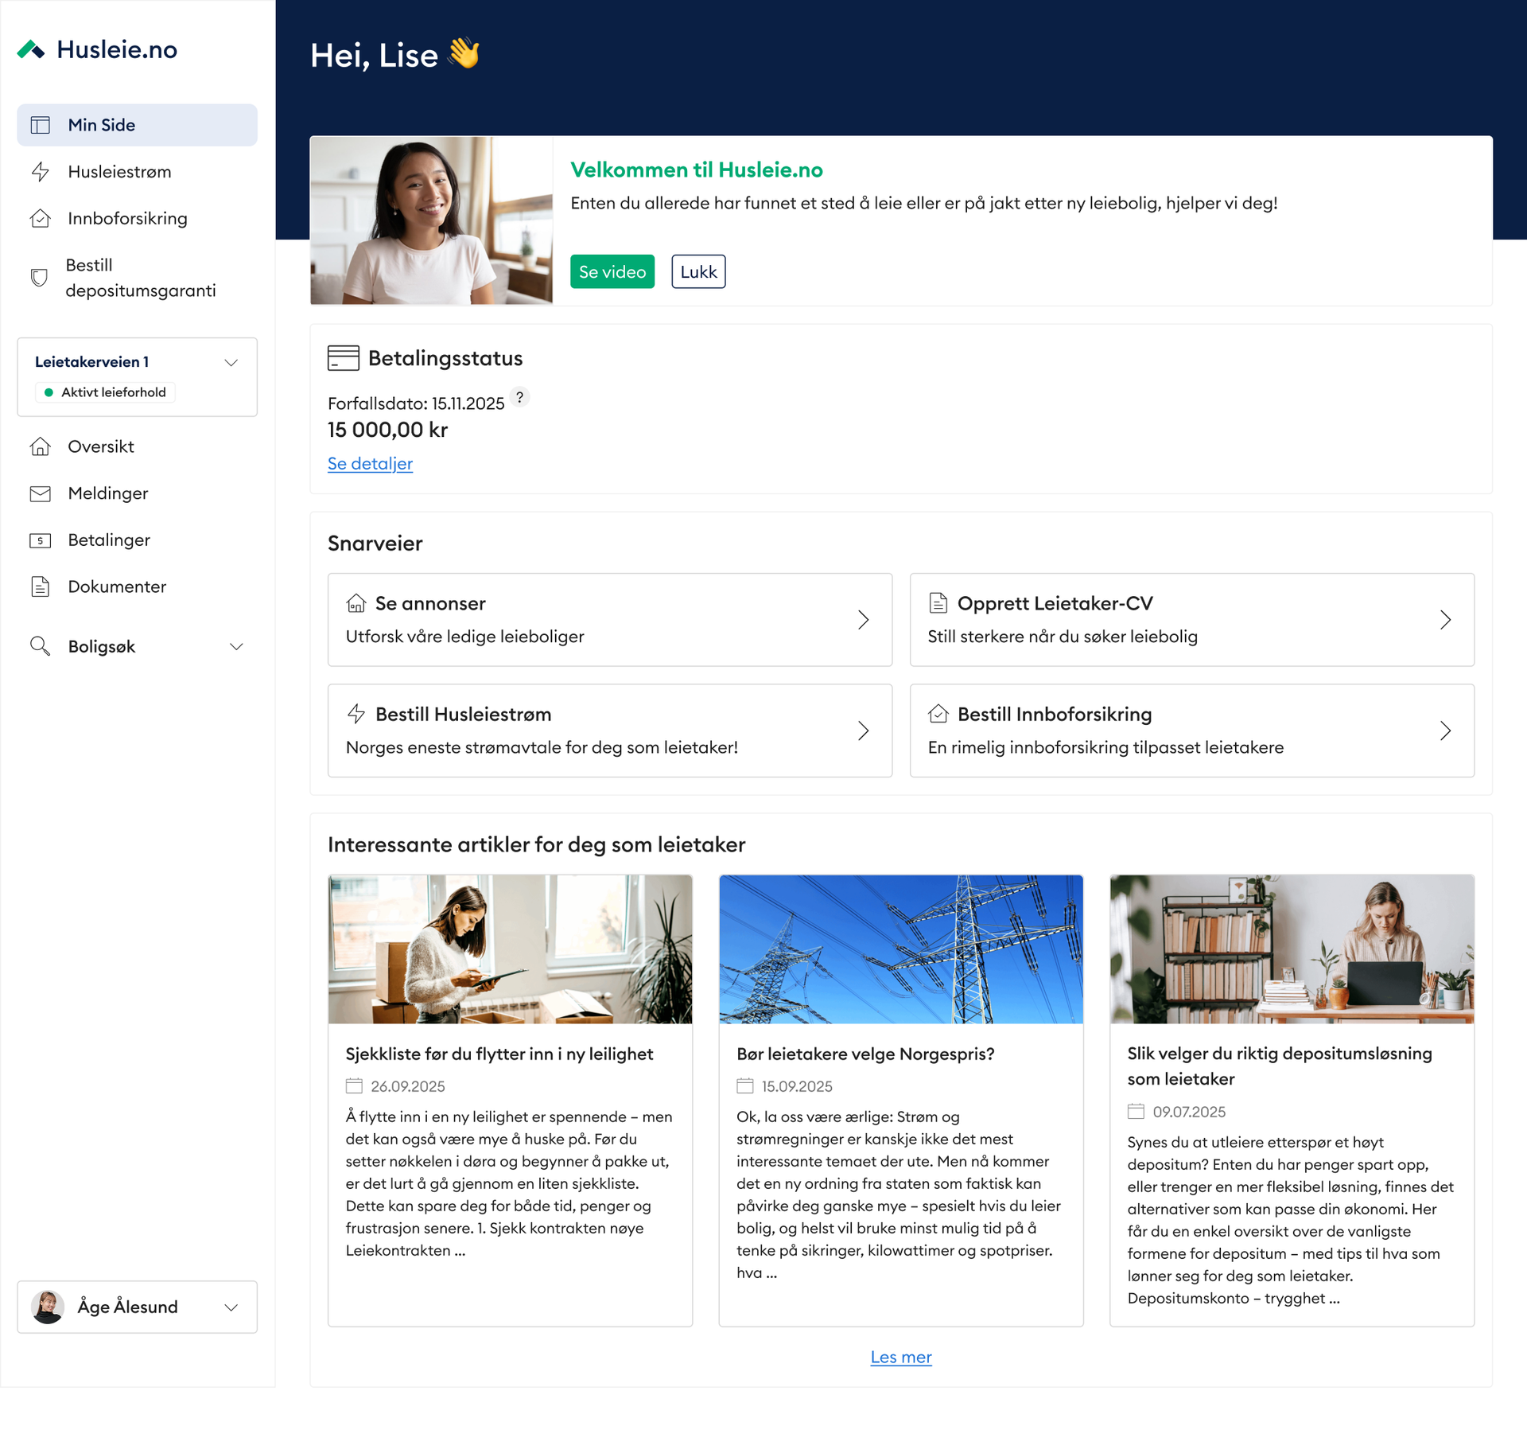This screenshot has width=1527, height=1430.
Task: Click the lightning icon beside Husleiestrøm
Action: click(41, 172)
